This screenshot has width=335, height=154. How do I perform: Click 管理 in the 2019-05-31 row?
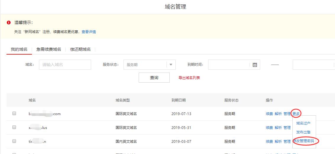point(287,128)
